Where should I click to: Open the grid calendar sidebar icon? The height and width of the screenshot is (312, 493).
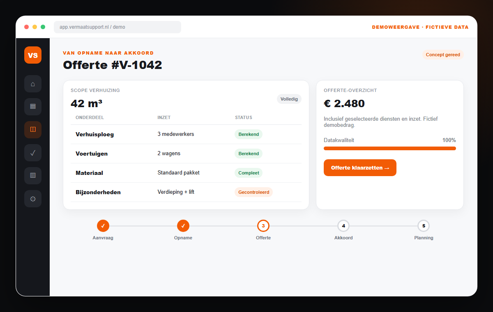(33, 107)
